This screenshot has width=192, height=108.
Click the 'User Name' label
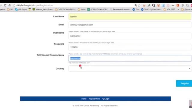(x=58, y=33)
